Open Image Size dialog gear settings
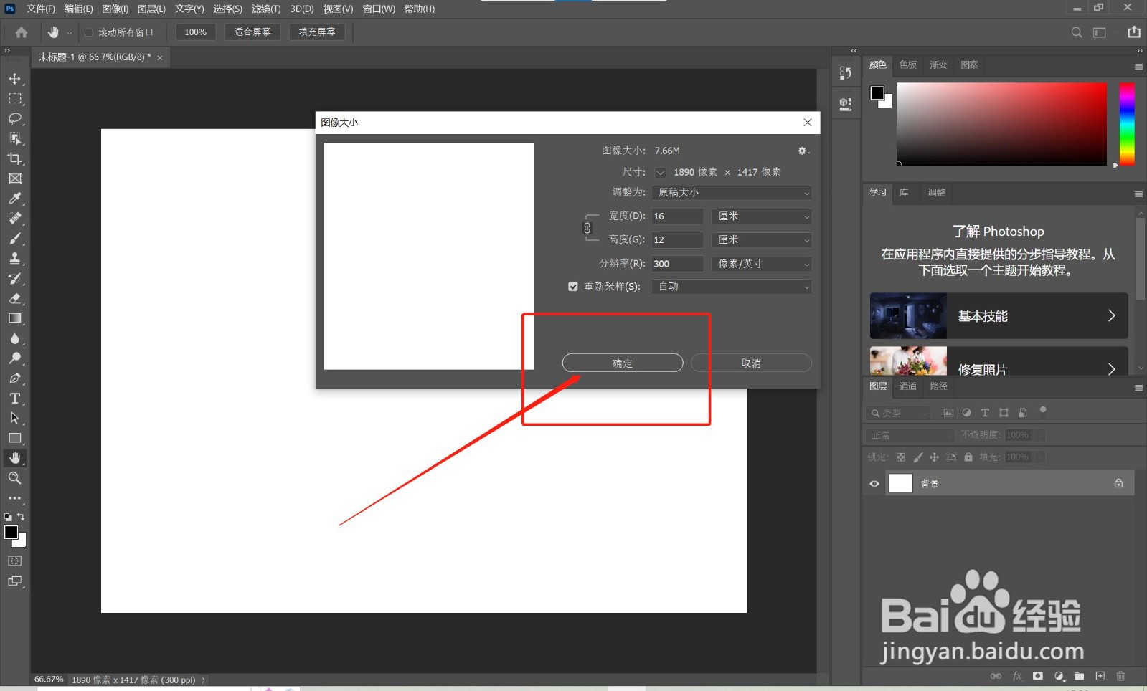 (x=803, y=151)
